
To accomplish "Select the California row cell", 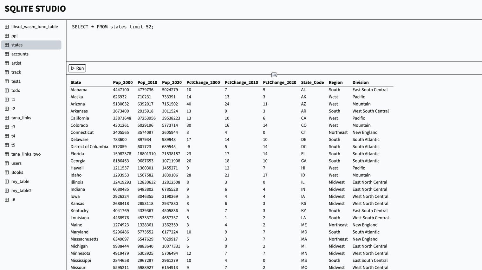I will click(80, 118).
